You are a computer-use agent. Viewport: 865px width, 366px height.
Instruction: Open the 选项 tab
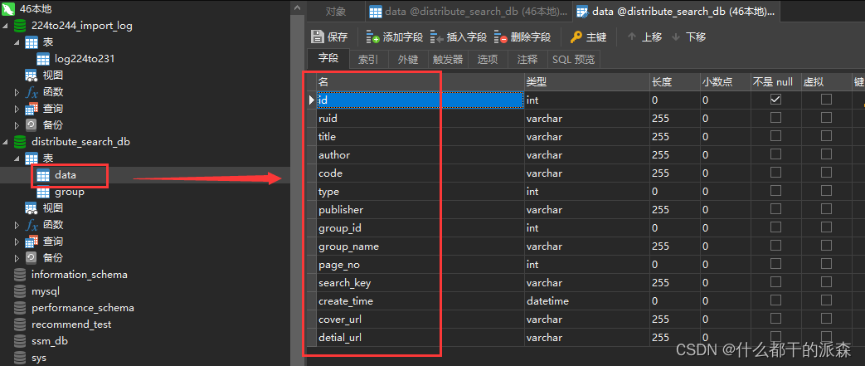coord(488,59)
